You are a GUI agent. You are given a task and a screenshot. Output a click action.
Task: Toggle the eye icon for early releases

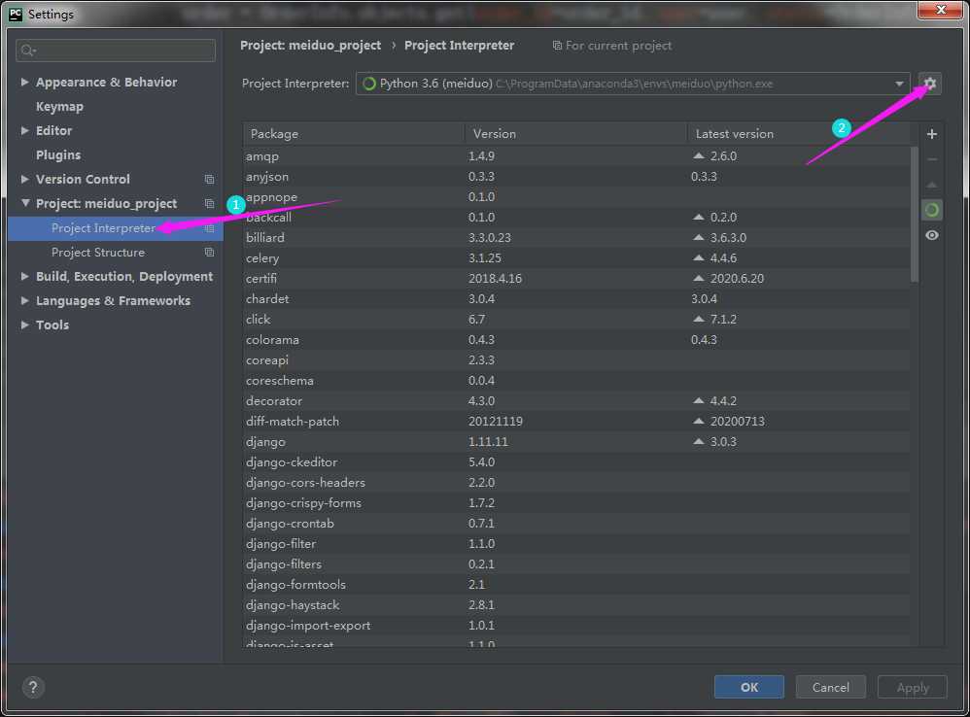point(932,235)
